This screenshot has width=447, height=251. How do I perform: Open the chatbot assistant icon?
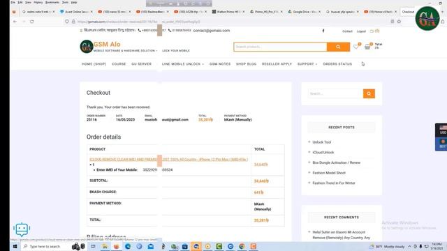point(22,229)
